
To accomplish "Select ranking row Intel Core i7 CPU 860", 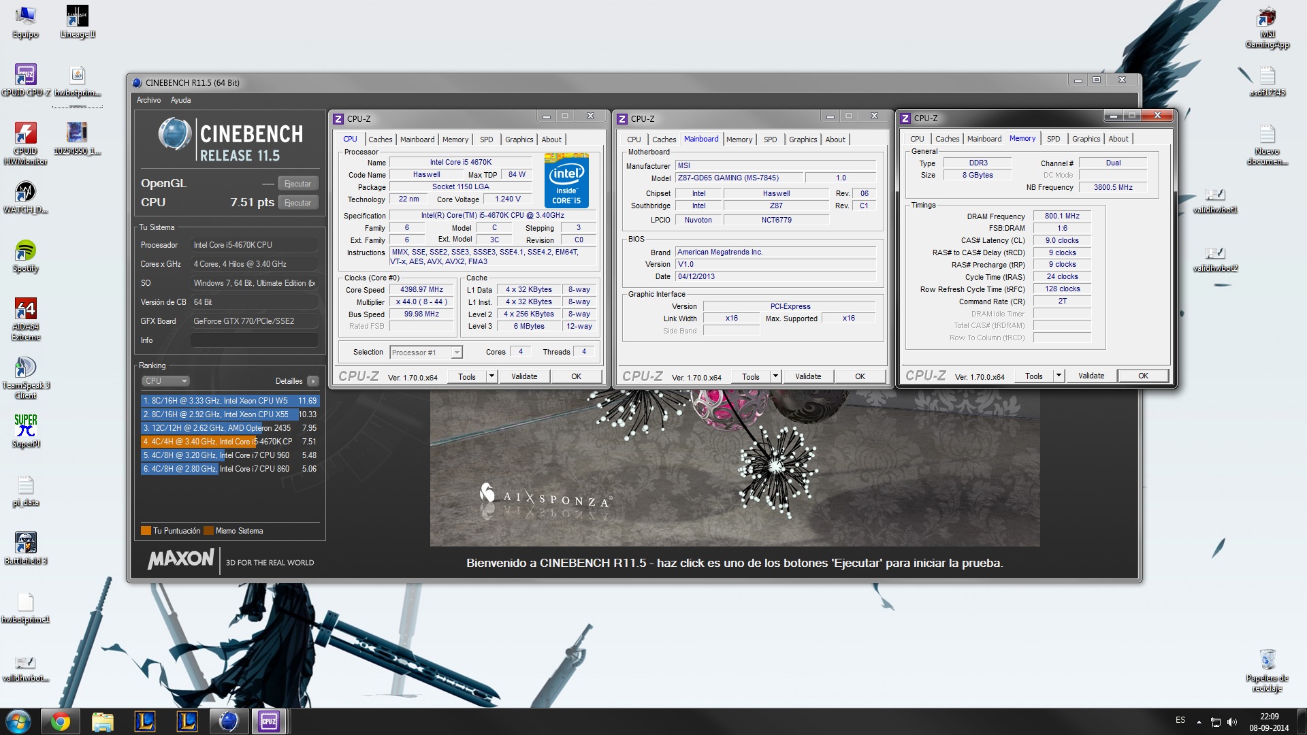I will pyautogui.click(x=229, y=469).
